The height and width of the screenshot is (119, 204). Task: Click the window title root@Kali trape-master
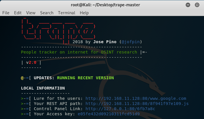[105, 5]
